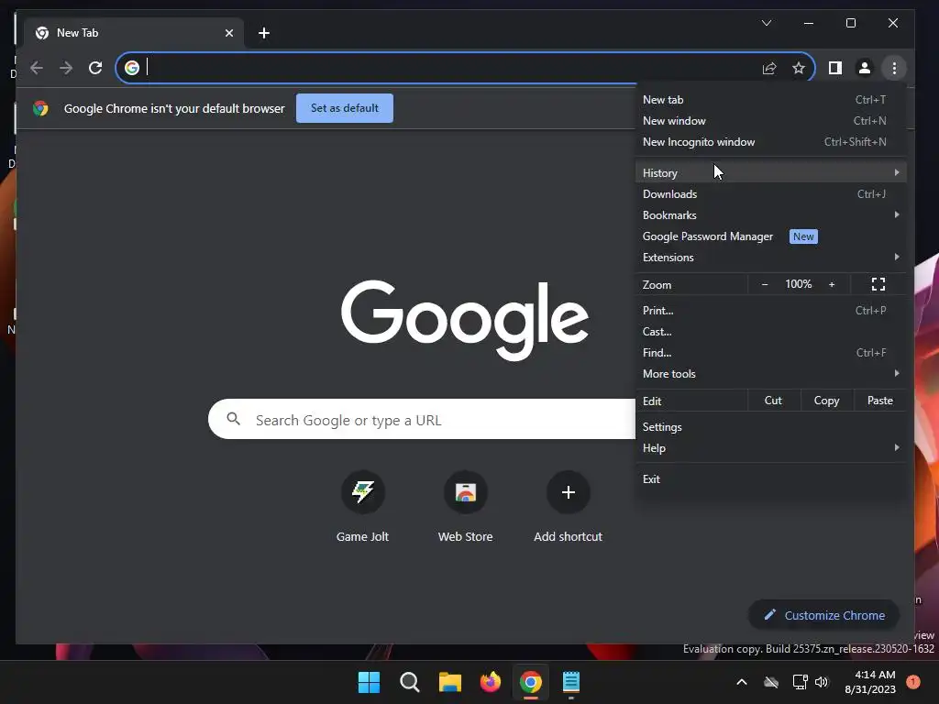
Task: Click the 100% zoom value
Action: [799, 284]
